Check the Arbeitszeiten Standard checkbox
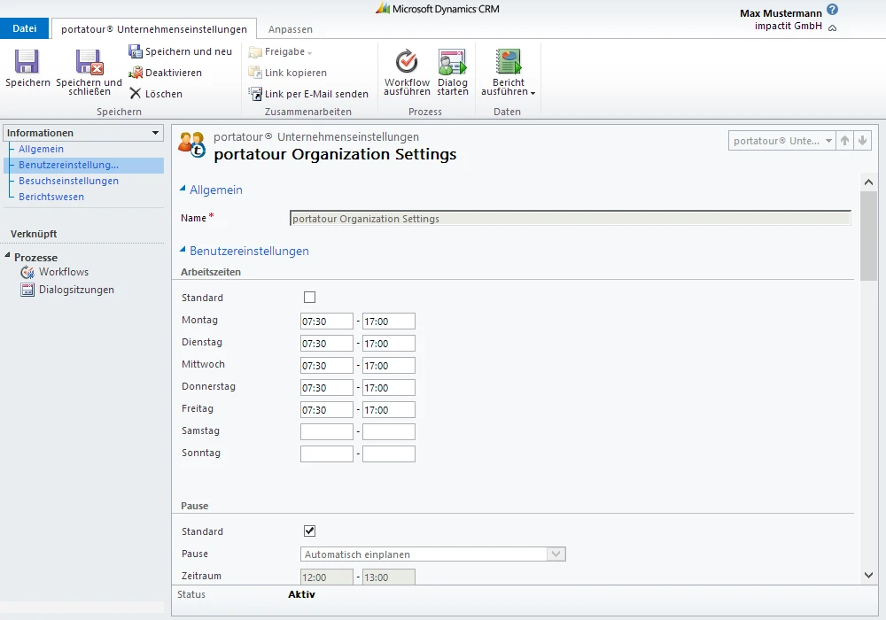The width and height of the screenshot is (886, 620). (x=309, y=297)
